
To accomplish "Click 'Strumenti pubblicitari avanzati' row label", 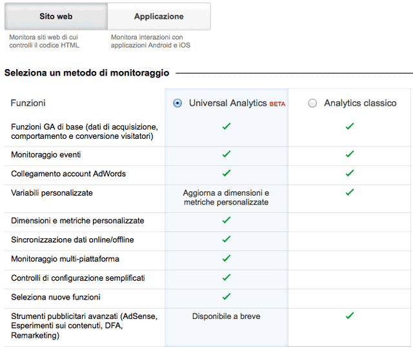I will click(x=85, y=325).
